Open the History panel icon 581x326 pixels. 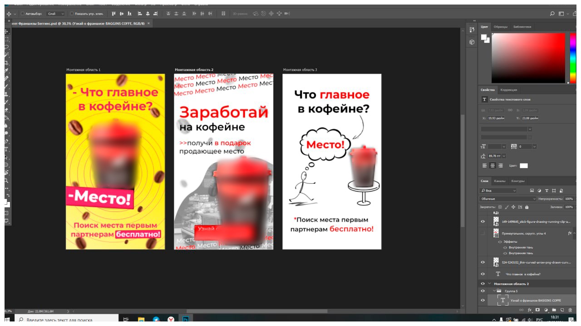pos(472,30)
